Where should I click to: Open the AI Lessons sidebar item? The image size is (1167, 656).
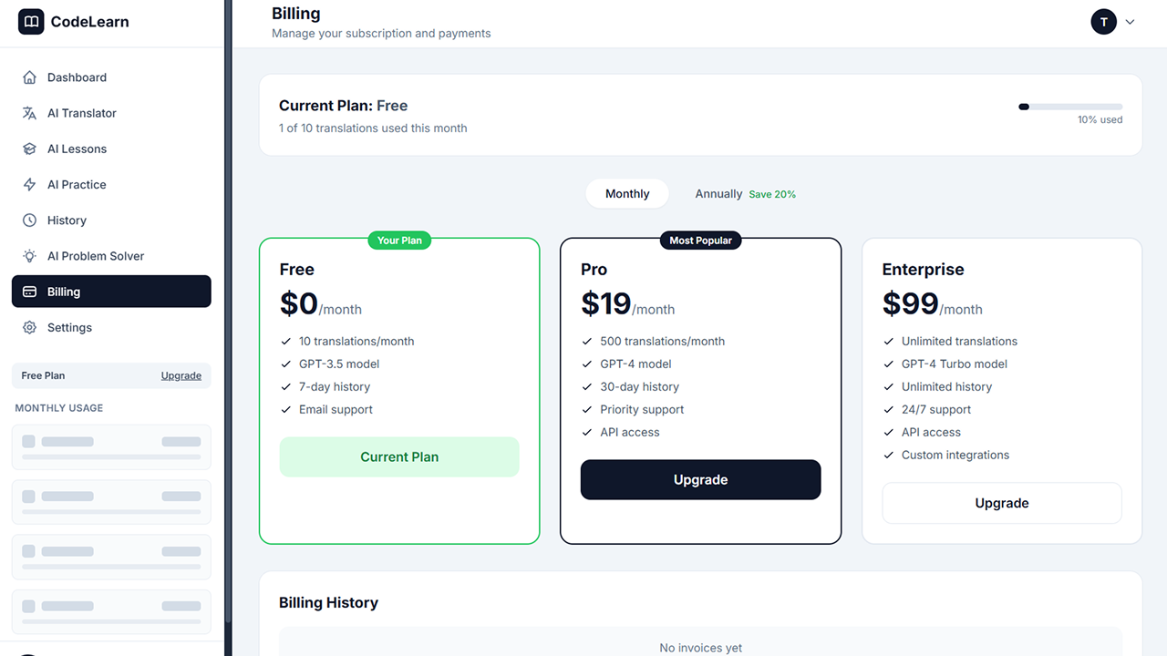click(77, 149)
